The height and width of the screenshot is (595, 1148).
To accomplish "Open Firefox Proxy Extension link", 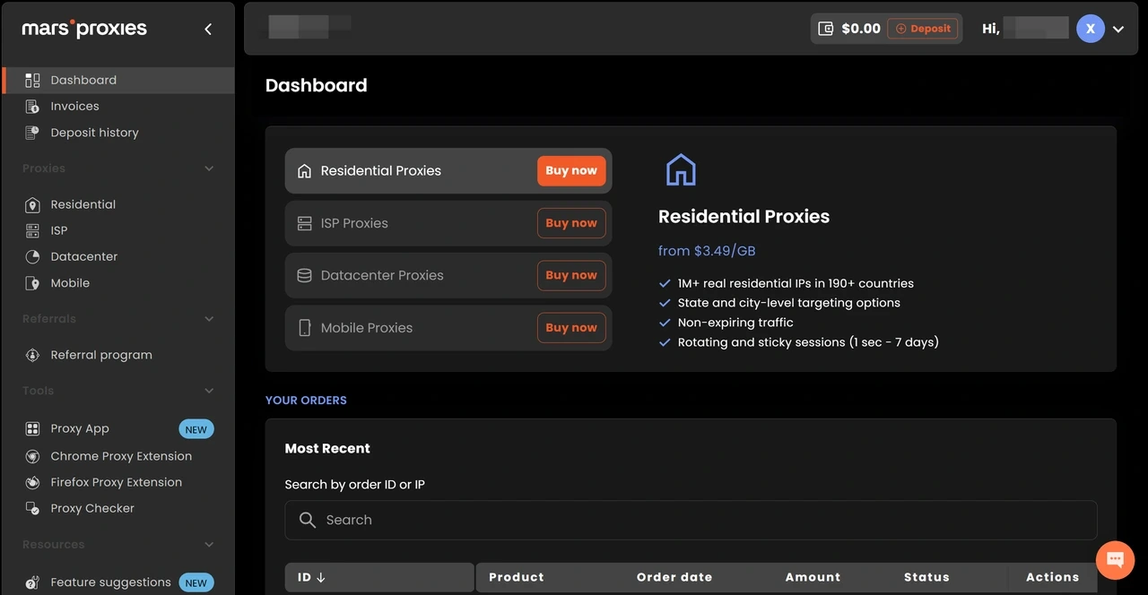I will (118, 482).
